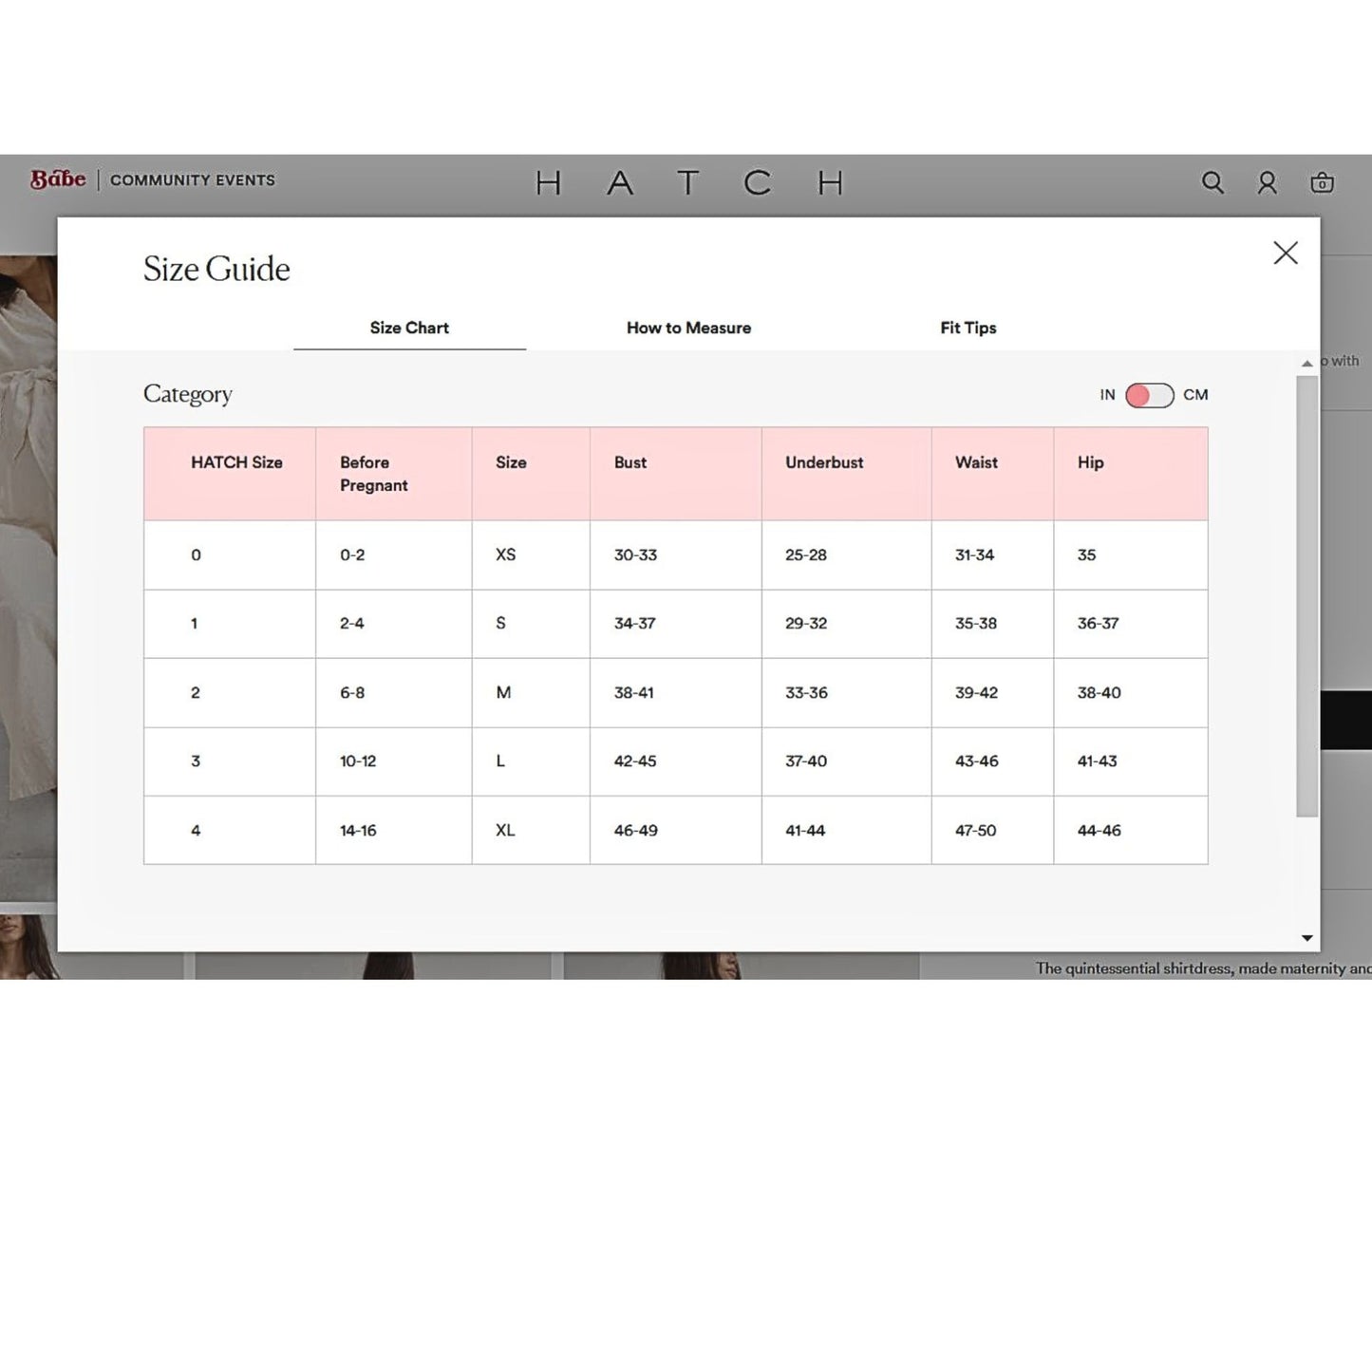Click the HATCH logo at top center
The image size is (1372, 1372).
tap(688, 182)
